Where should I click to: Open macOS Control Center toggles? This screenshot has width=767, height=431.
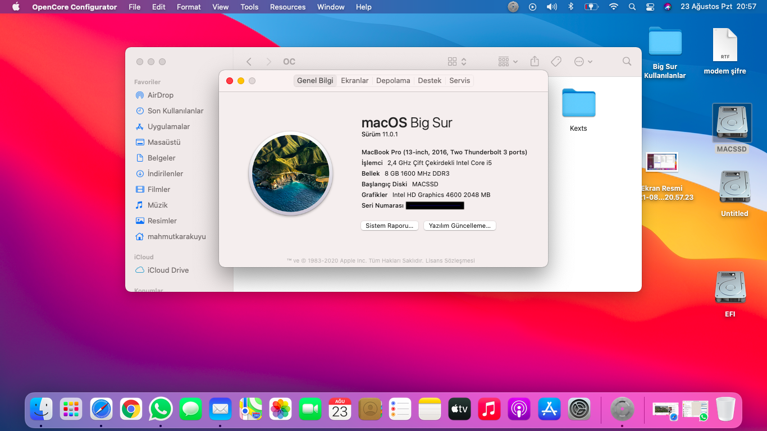(x=650, y=7)
